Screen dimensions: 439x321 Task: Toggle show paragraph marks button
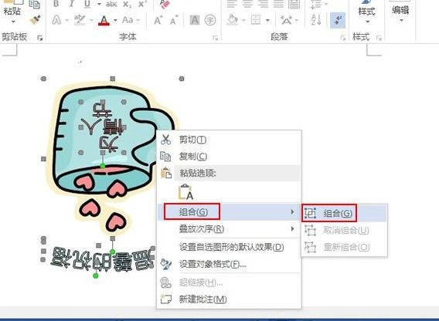[x=338, y=20]
